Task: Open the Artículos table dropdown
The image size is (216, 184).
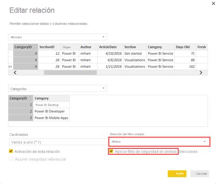Action: point(57,37)
